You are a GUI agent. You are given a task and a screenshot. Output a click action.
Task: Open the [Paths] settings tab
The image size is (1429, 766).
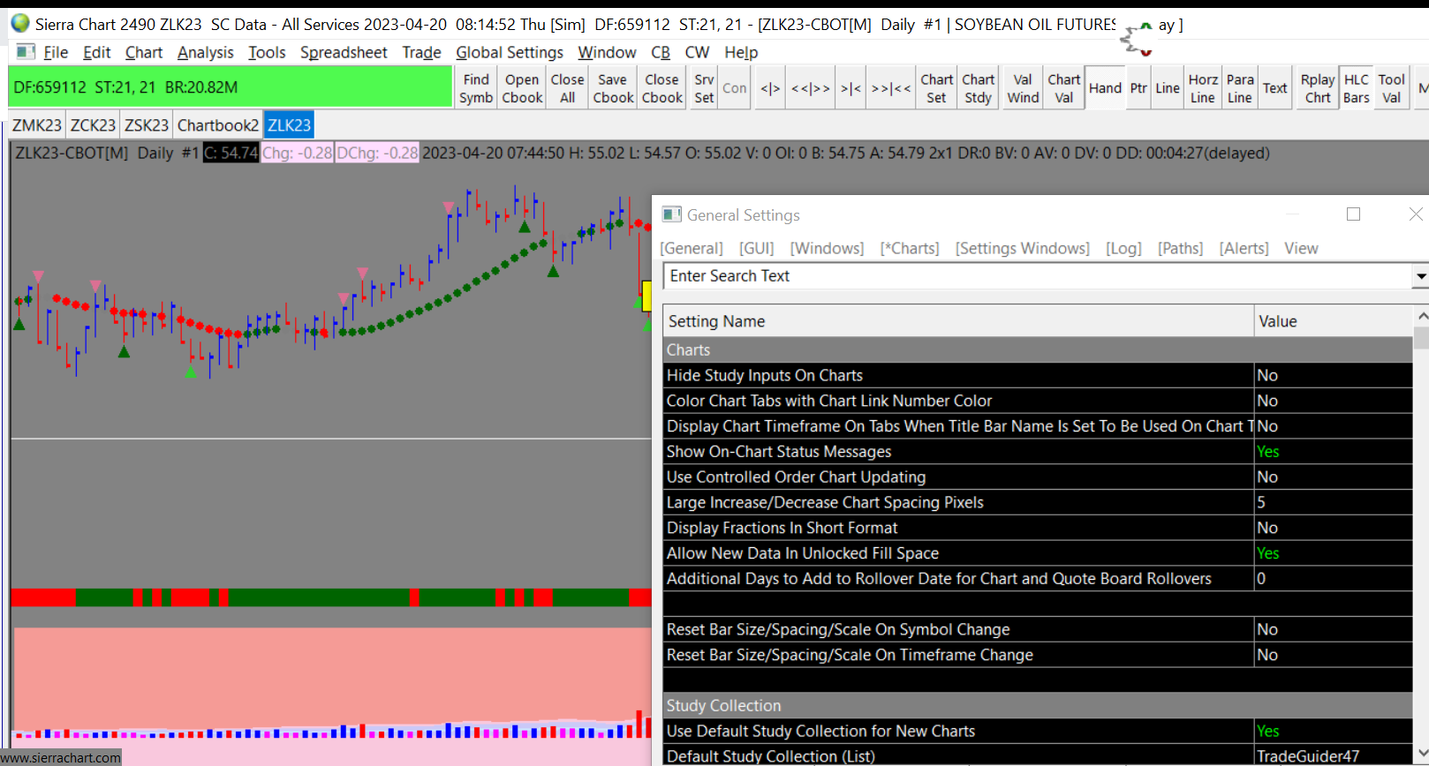(1181, 249)
